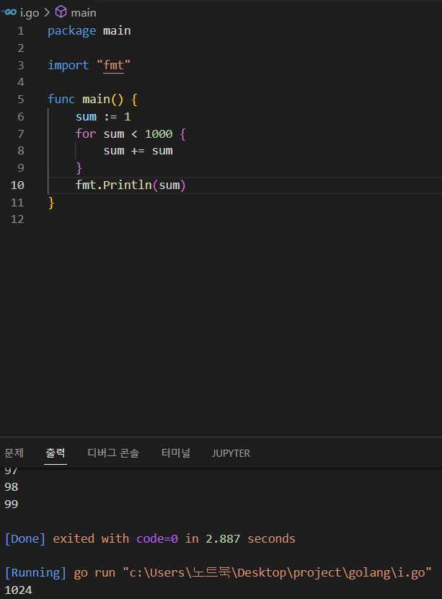Image resolution: width=442 pixels, height=599 pixels.
Task: Select the i.go breadcrumb item
Action: (x=30, y=12)
